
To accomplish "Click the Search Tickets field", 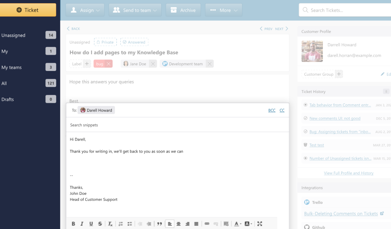I will point(345,10).
